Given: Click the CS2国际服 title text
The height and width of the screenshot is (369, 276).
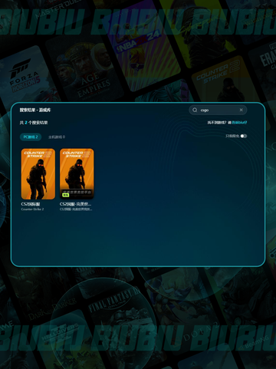Looking at the screenshot, I should (x=31, y=204).
